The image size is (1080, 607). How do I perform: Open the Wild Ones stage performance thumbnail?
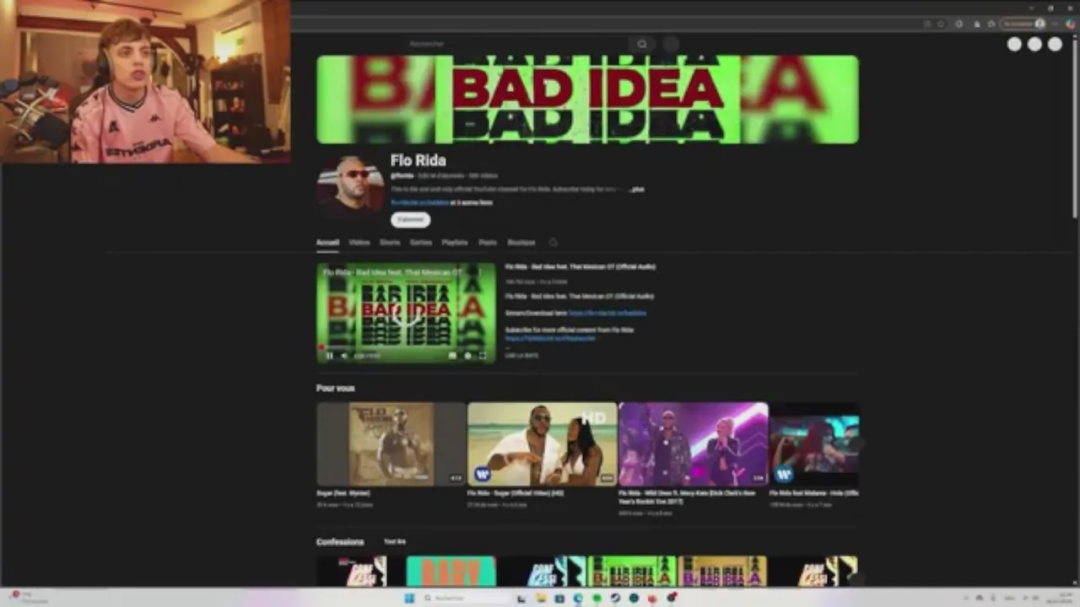tap(694, 443)
